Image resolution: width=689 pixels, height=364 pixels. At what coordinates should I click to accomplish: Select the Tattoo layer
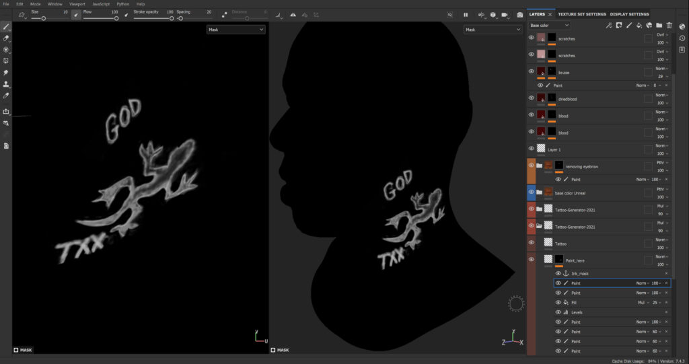(x=600, y=243)
